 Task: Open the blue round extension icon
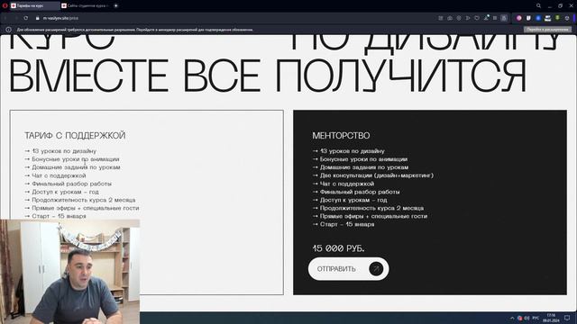point(538,18)
